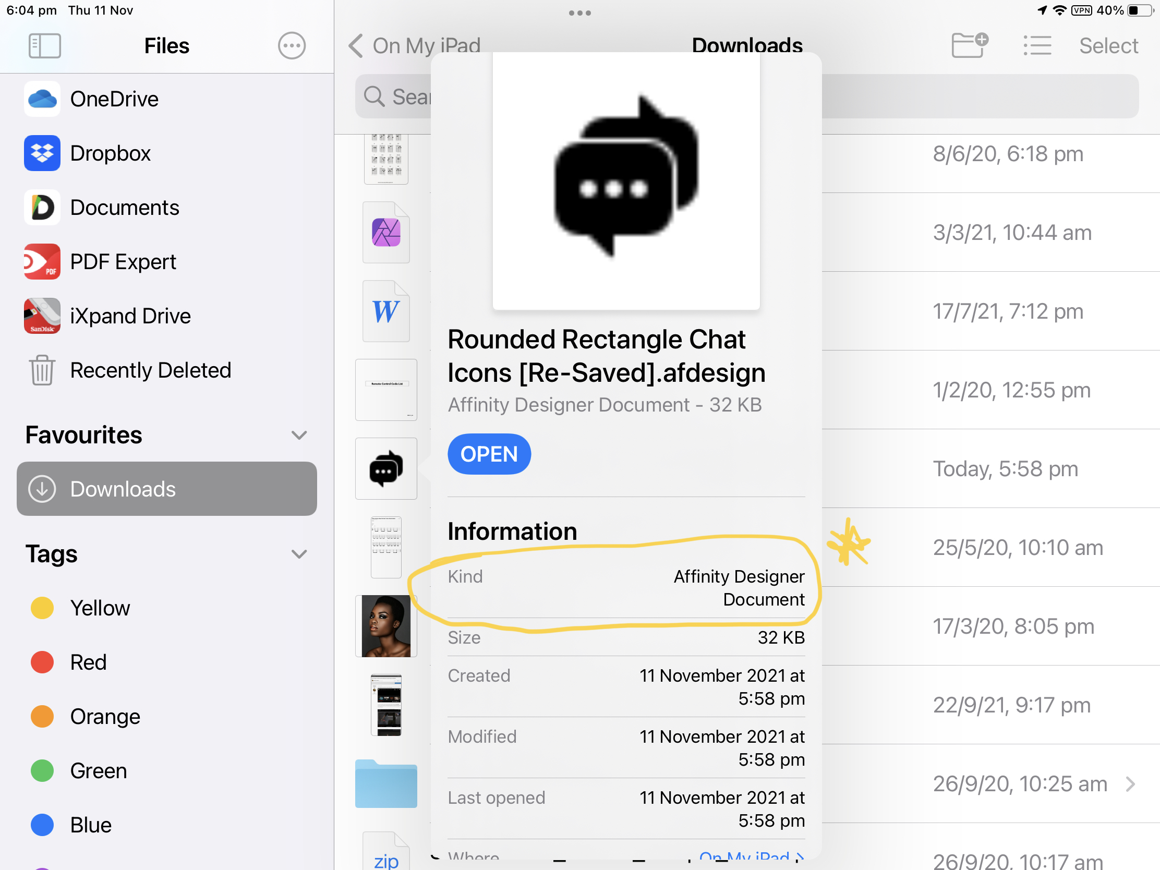Tap the subtitle Affinity Designer Document - 32 KB

click(605, 405)
